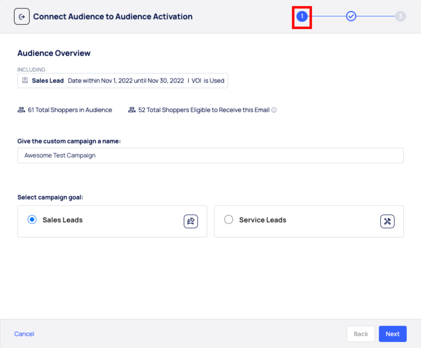
Task: Jump to step 2 checkmark circle
Action: (351, 17)
